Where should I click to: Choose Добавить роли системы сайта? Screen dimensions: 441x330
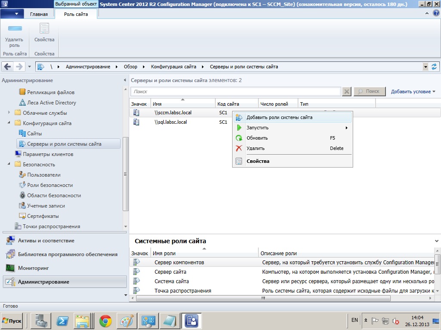[x=292, y=117]
